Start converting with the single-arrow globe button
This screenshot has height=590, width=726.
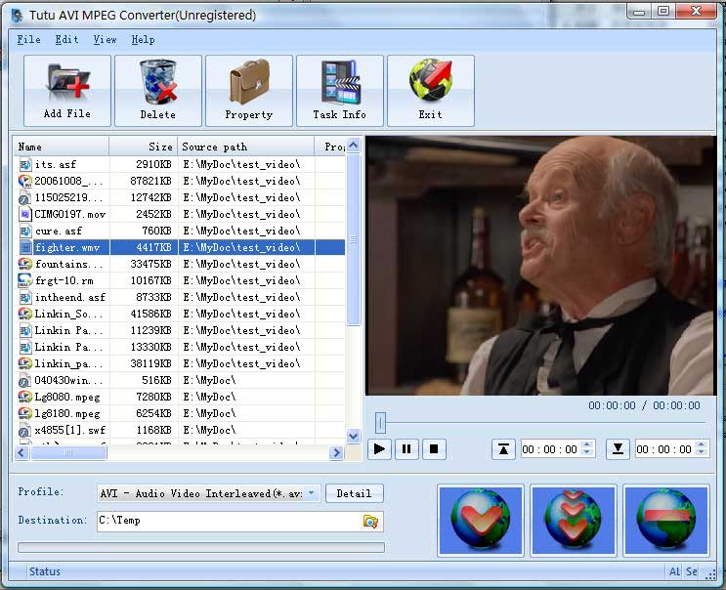click(481, 521)
